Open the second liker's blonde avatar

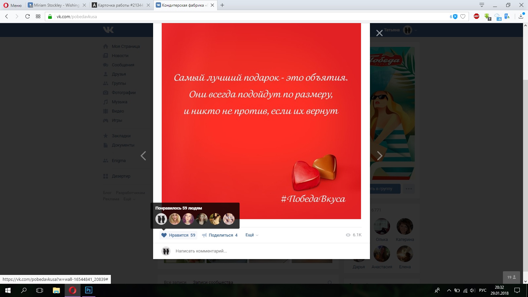(x=175, y=219)
